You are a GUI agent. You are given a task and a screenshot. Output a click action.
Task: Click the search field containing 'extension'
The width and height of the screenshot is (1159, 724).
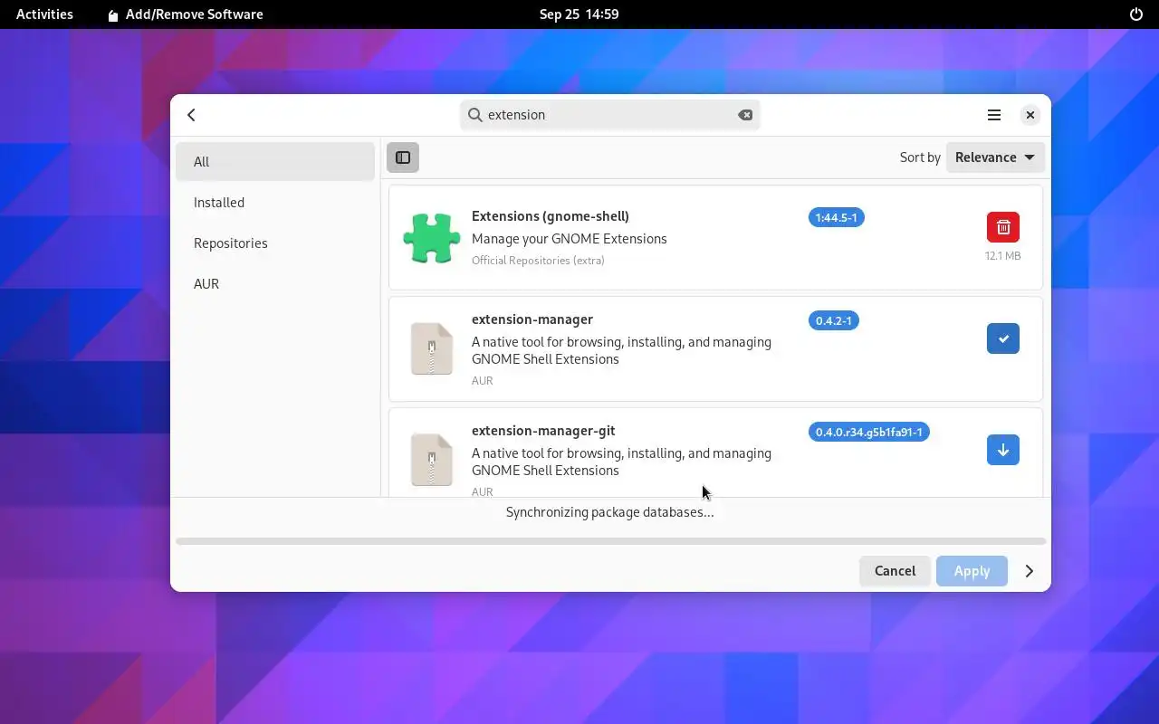click(x=609, y=115)
